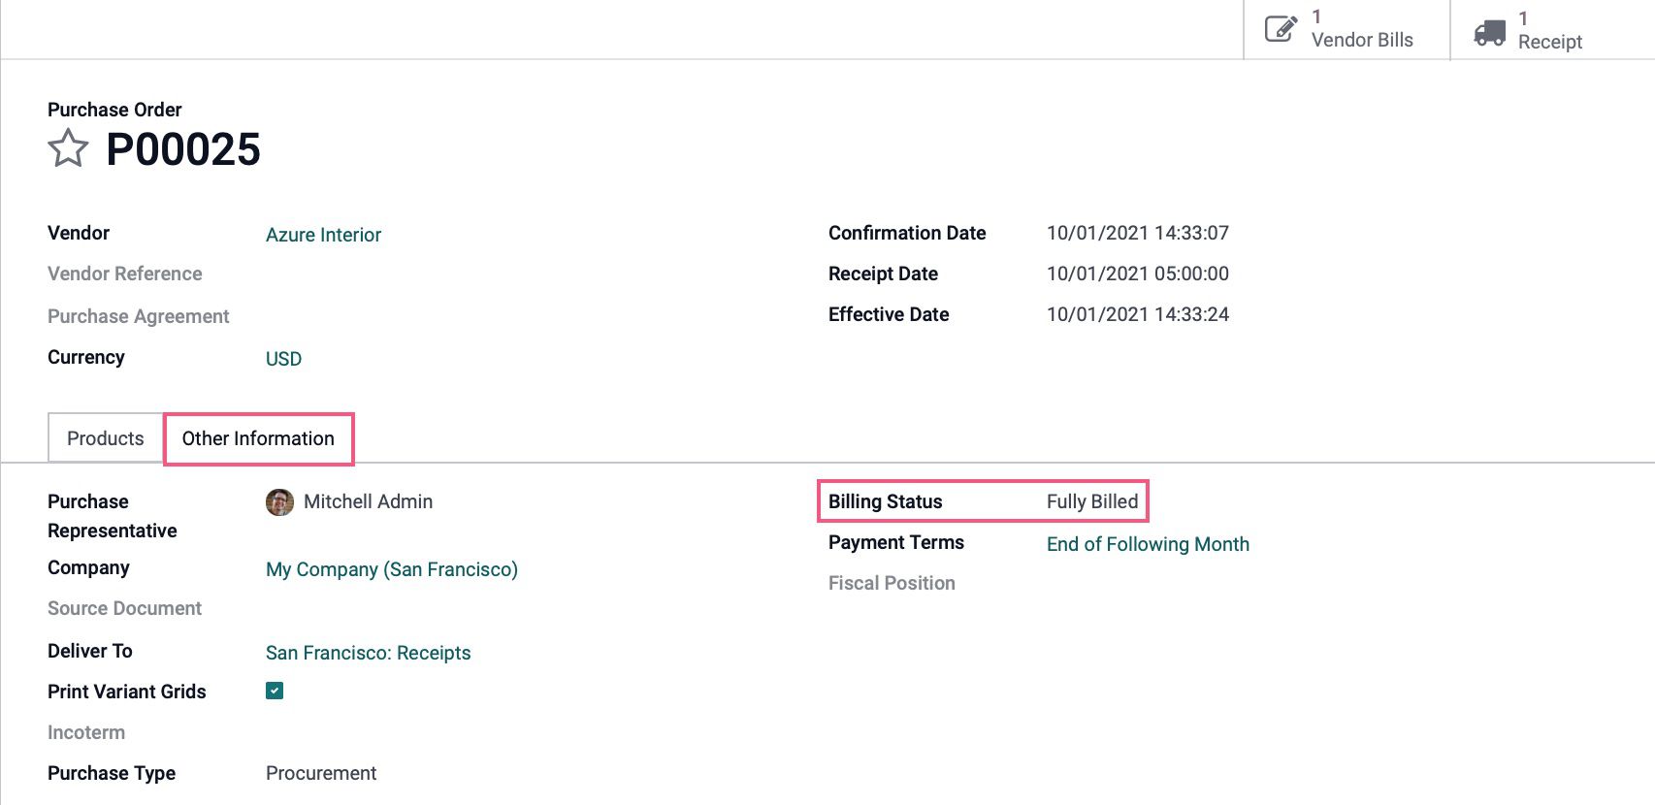Click the Procurement purchase type value

[x=321, y=773]
